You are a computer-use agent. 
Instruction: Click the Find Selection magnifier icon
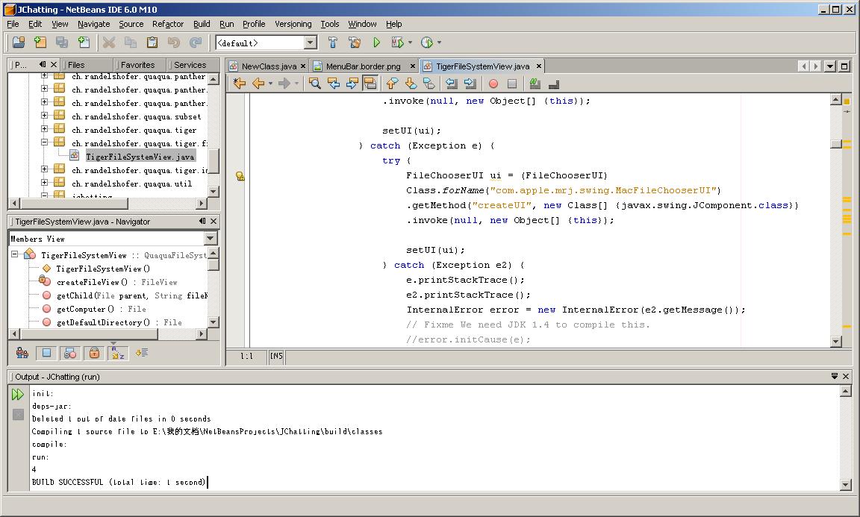315,84
